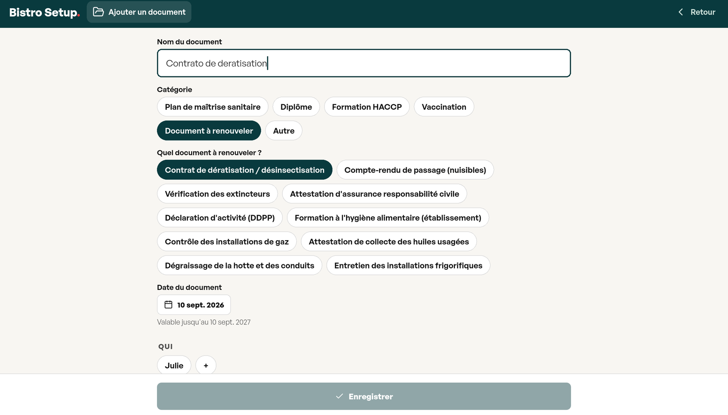Click into the Nom du document field
The image size is (728, 415).
click(x=364, y=63)
